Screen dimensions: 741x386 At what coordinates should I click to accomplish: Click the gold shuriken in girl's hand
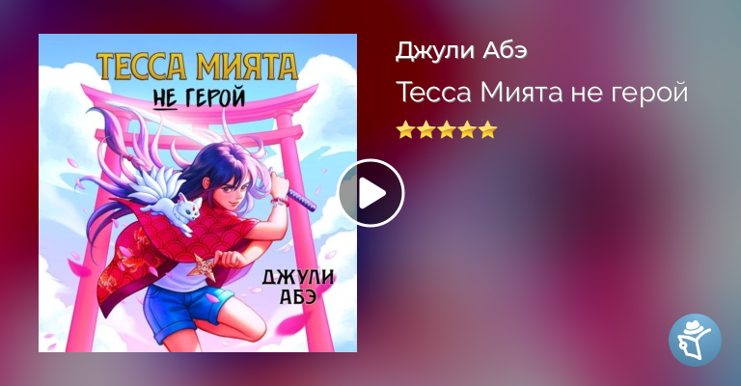(204, 267)
